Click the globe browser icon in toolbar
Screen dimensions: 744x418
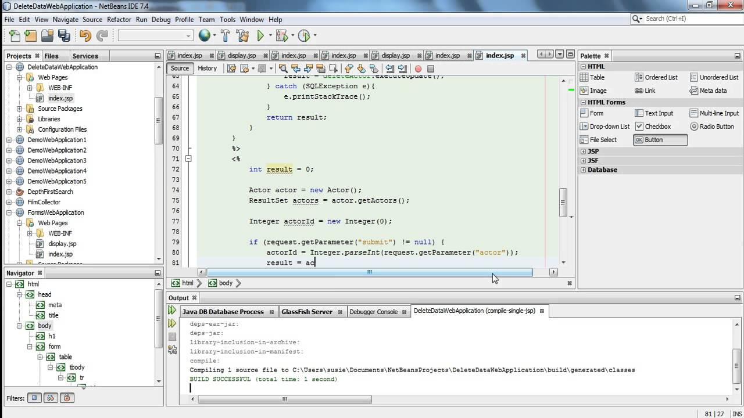204,36
